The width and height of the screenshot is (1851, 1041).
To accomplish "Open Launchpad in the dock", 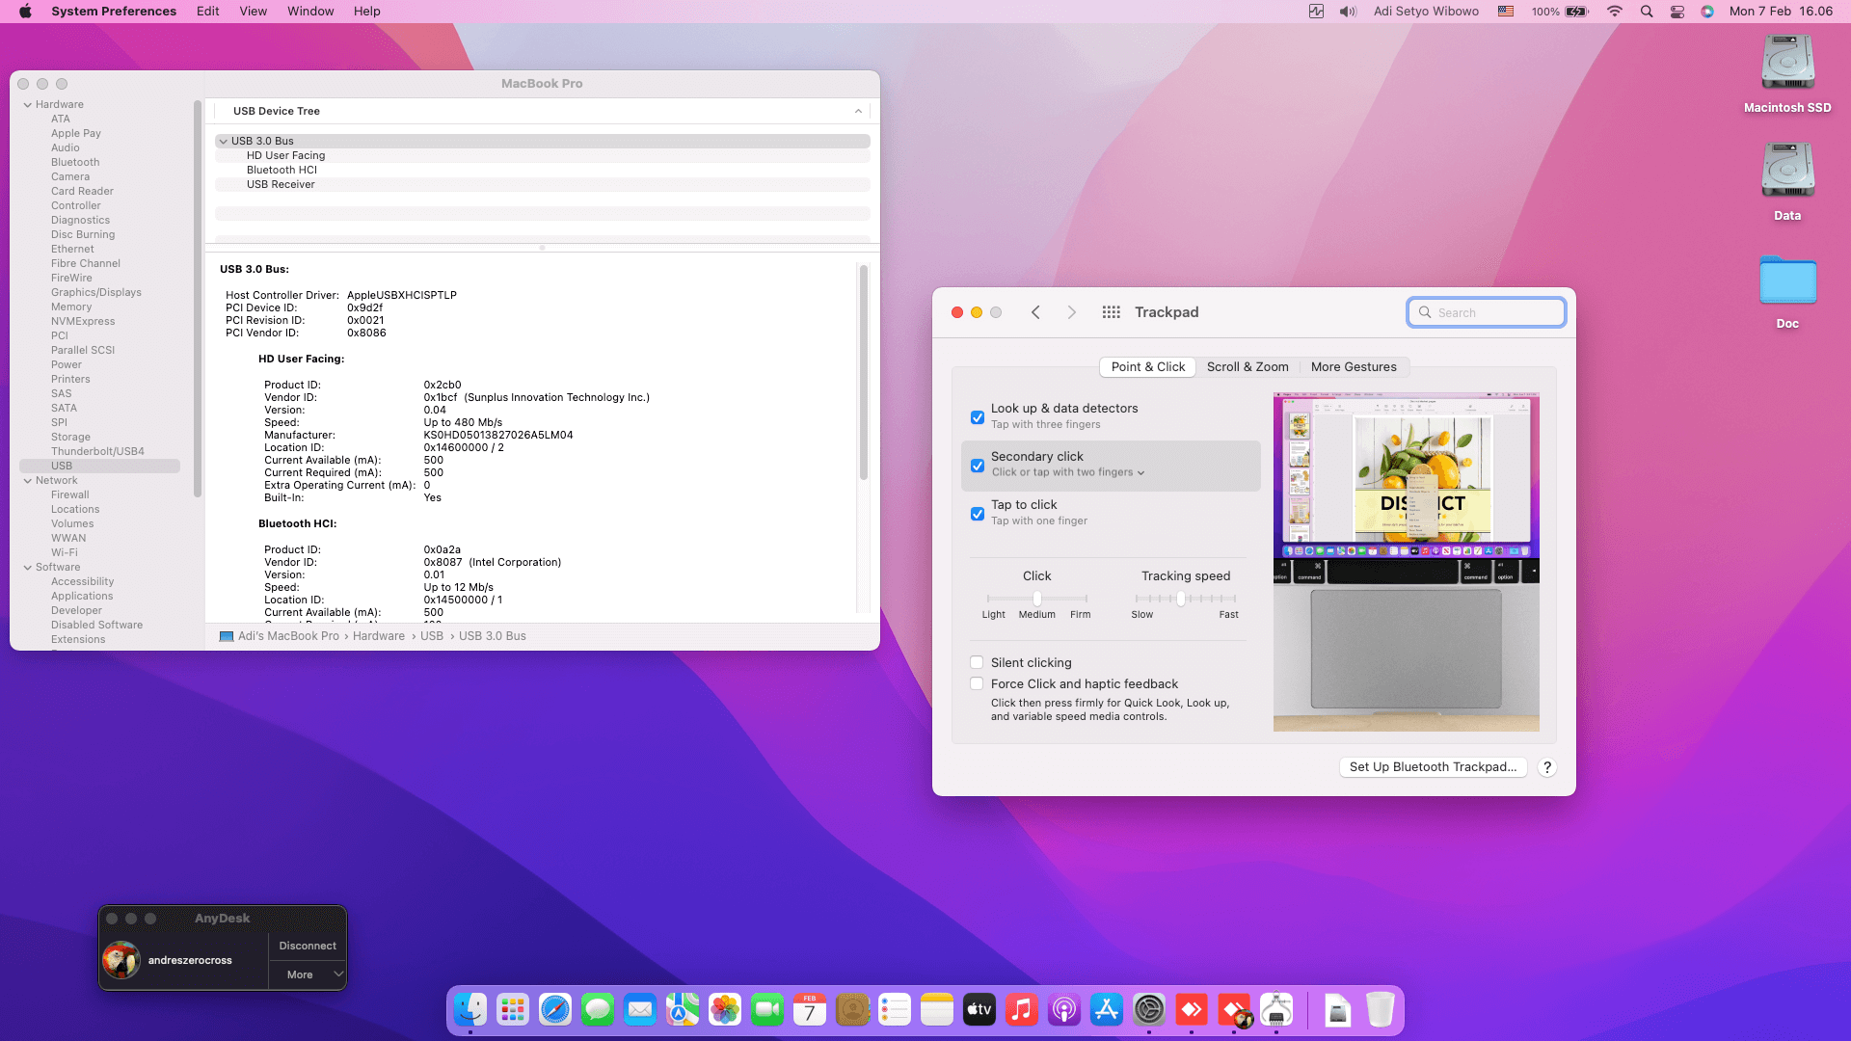I will click(x=513, y=1009).
